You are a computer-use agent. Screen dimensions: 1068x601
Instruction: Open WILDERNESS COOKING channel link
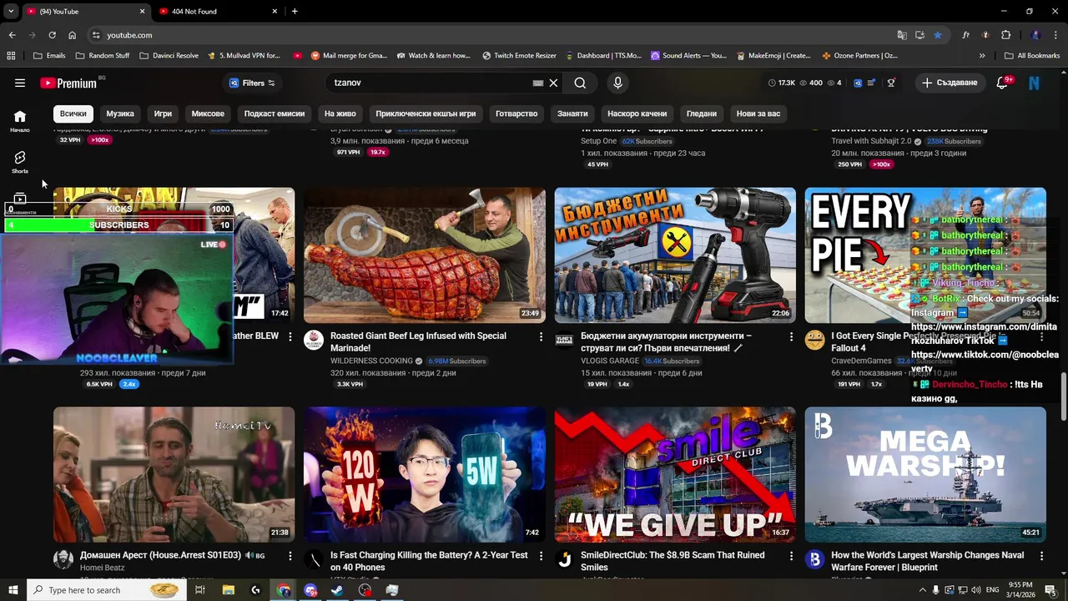[x=371, y=361]
